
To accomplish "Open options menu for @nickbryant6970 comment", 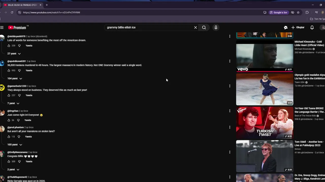I will [x=230, y=36].
